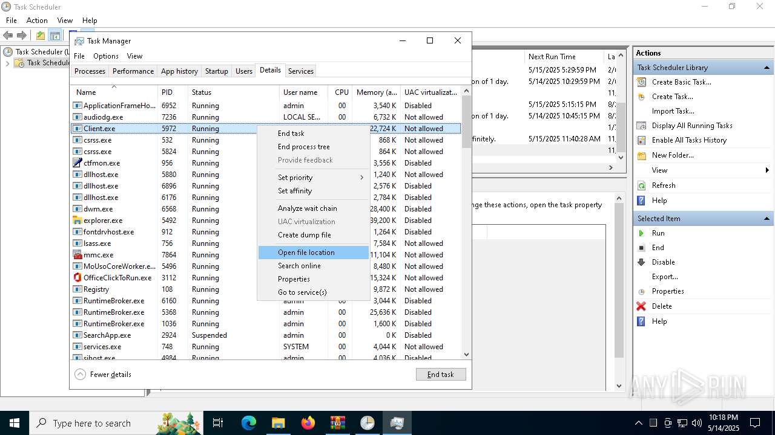Choose End task from context menu
Screen dimensions: 775x435
click(x=313, y=134)
